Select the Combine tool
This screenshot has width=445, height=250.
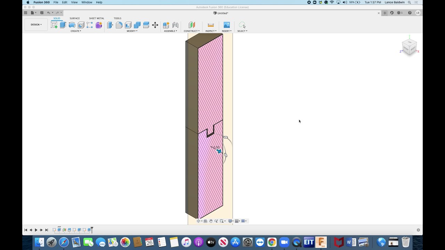click(x=137, y=25)
